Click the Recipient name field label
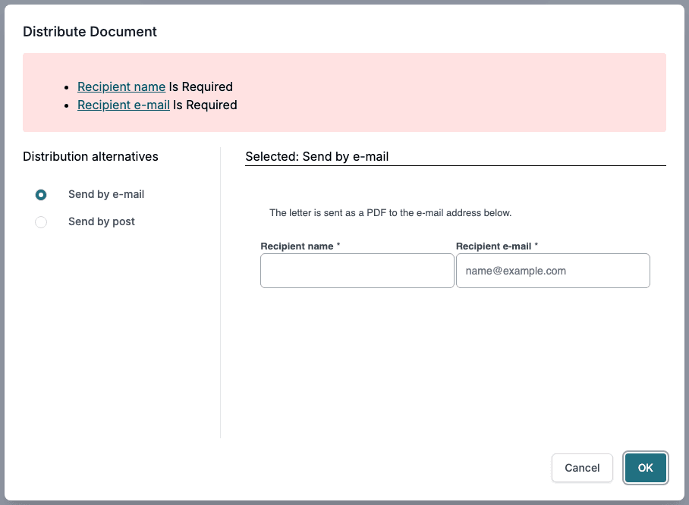Image resolution: width=689 pixels, height=505 pixels. pos(300,246)
